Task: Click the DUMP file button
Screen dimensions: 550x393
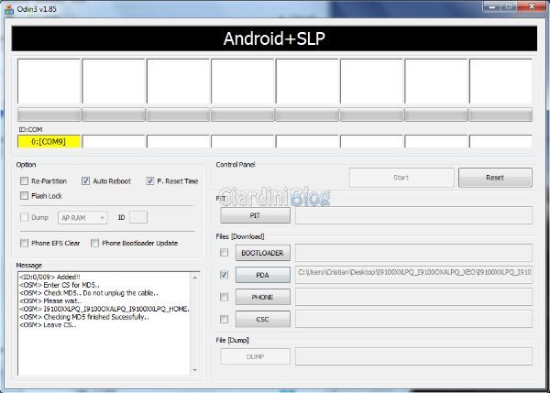Action: click(255, 356)
